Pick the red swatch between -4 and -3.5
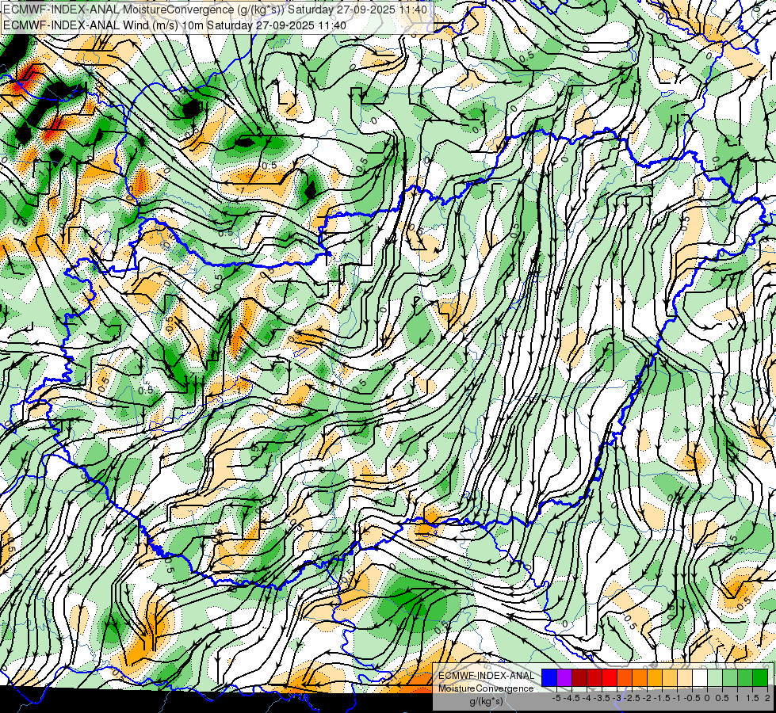Viewport: 776px width, 713px height. click(594, 677)
